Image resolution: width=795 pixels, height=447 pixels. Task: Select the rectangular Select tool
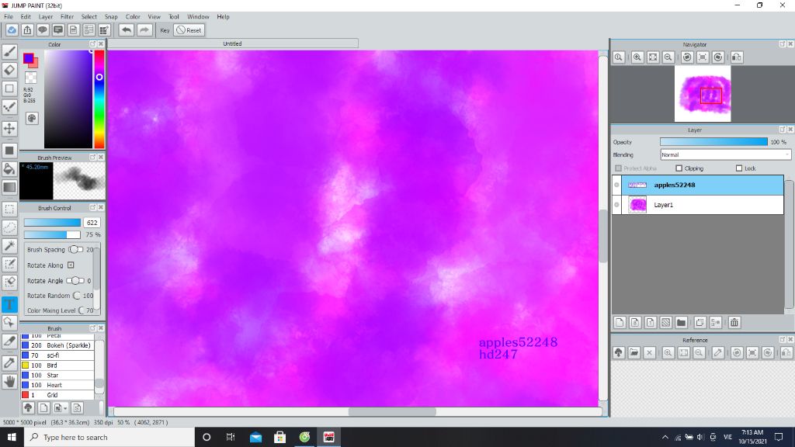click(9, 209)
